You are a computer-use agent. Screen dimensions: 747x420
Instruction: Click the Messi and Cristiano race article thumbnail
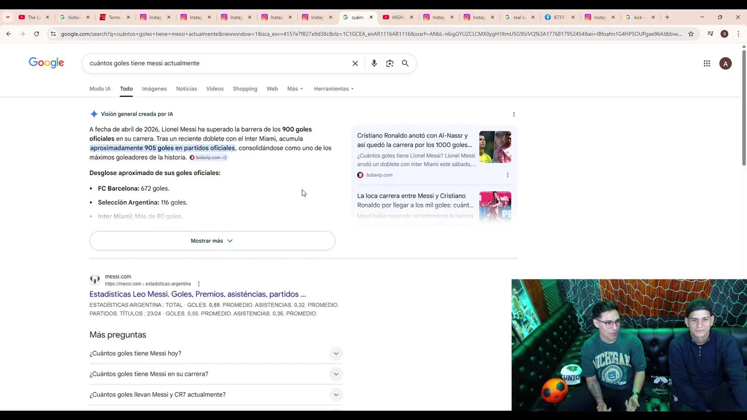495,206
